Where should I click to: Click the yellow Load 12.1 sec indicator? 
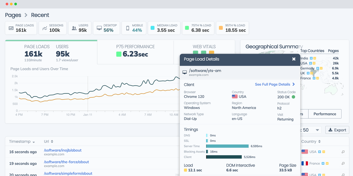coord(185,170)
